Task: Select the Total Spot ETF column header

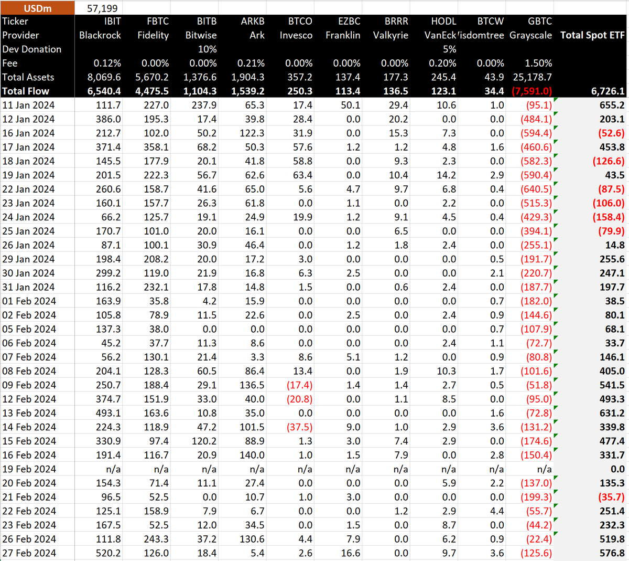Action: tap(592, 35)
